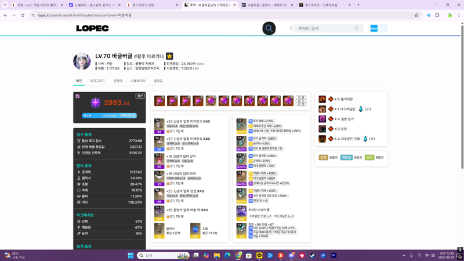Click the 각인 138.33% stat row
The height and width of the screenshot is (261, 464).
tap(109, 202)
